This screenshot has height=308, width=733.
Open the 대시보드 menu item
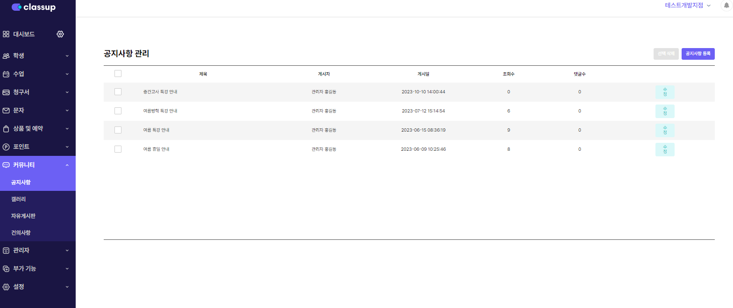tap(24, 34)
